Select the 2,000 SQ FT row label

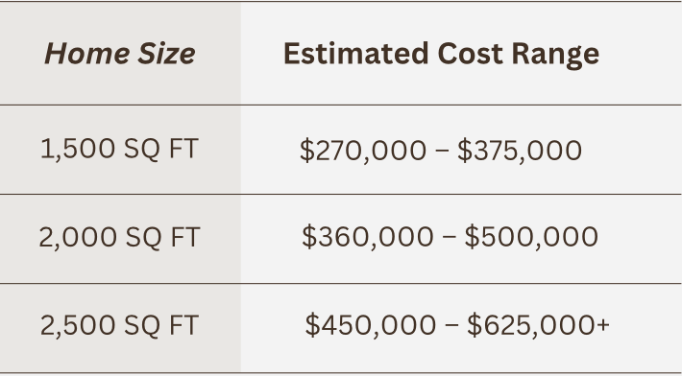pyautogui.click(x=120, y=238)
